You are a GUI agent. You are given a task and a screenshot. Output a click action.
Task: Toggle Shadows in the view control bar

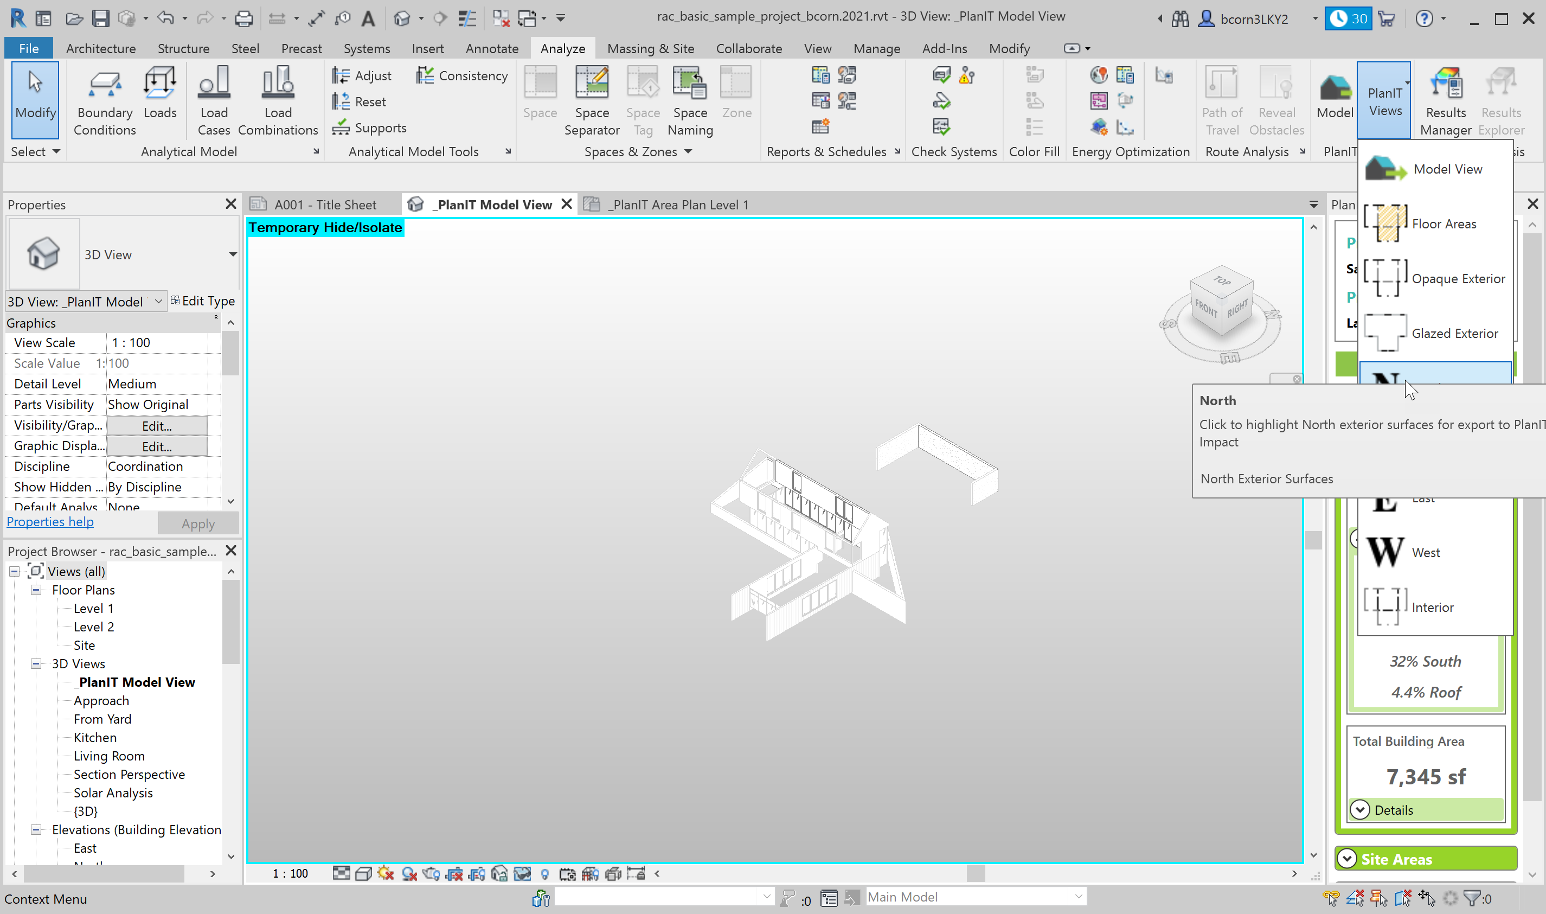pyautogui.click(x=409, y=873)
